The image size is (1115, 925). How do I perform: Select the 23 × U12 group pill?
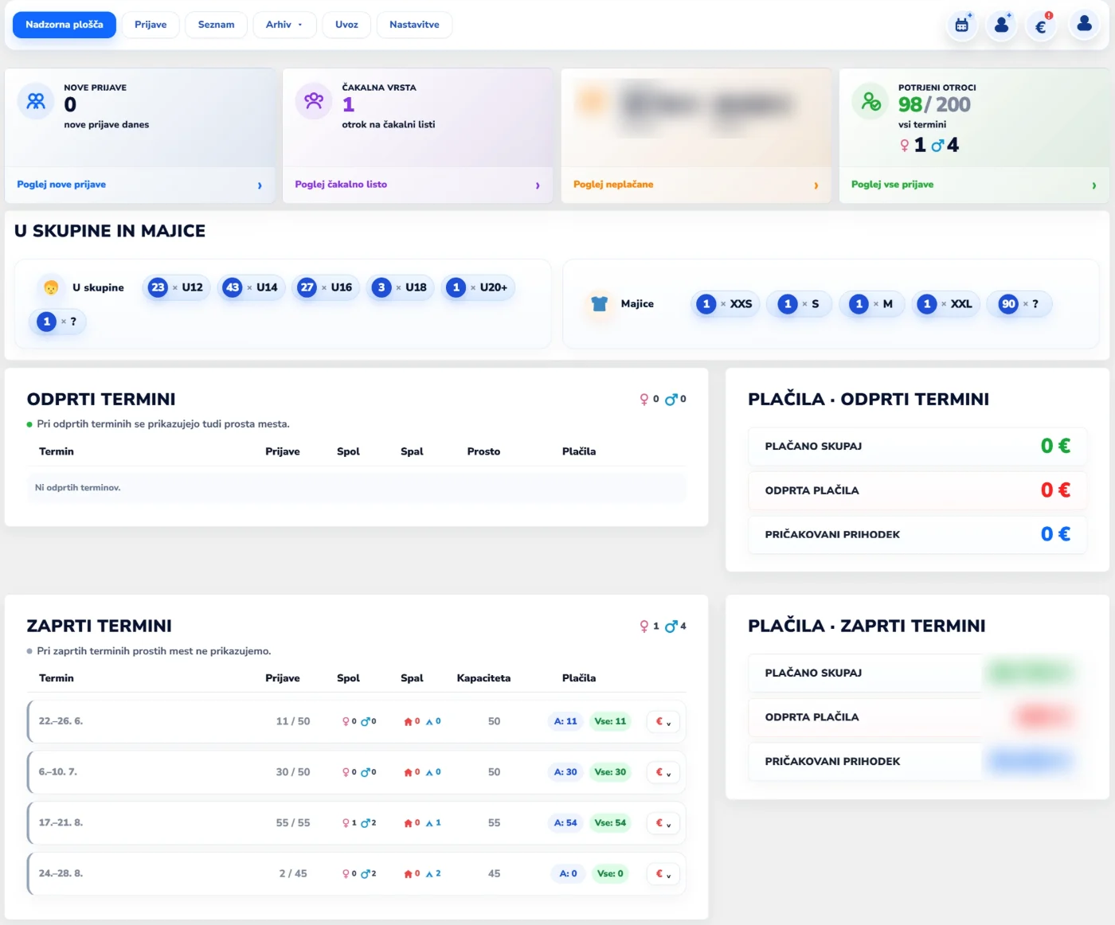[x=176, y=287]
